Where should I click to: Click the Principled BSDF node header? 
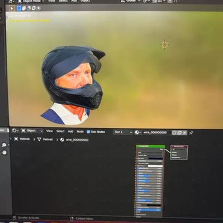point(150,146)
